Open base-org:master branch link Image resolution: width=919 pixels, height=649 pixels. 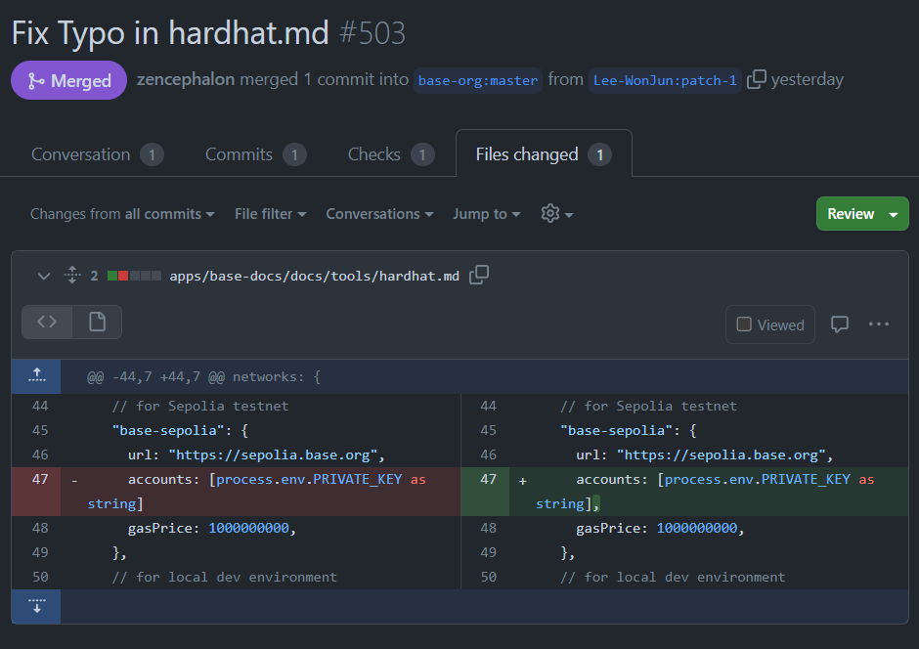pos(478,80)
